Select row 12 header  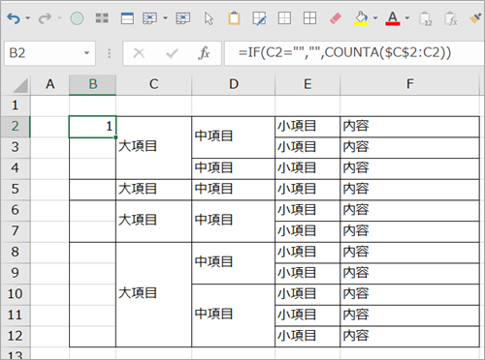(15, 336)
